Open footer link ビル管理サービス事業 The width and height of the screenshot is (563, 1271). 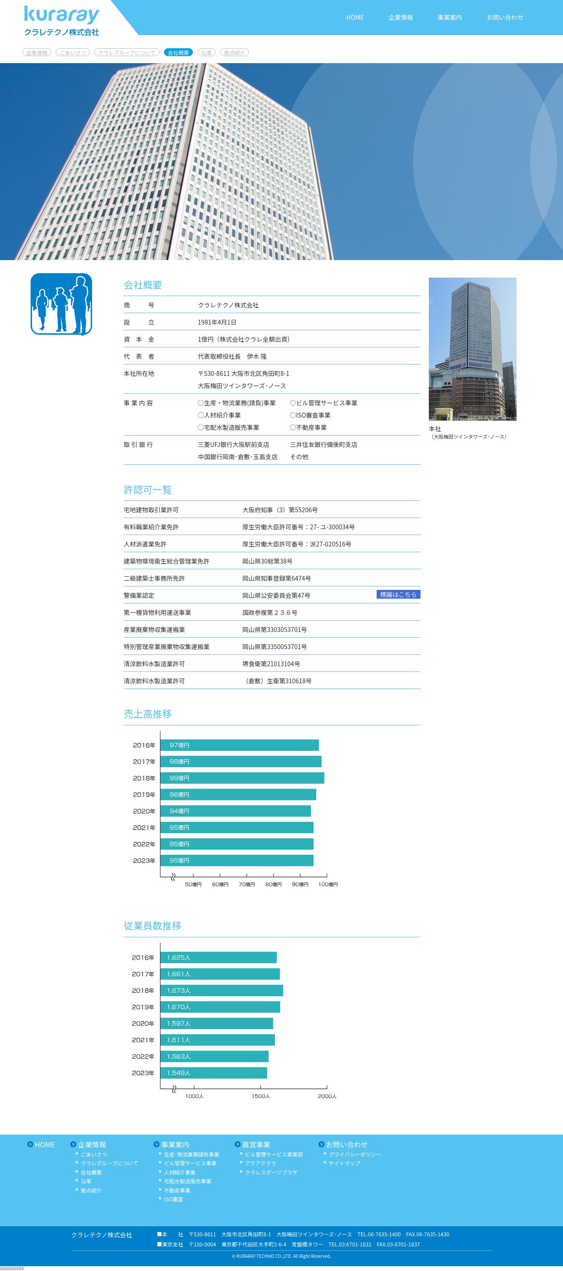(190, 1164)
